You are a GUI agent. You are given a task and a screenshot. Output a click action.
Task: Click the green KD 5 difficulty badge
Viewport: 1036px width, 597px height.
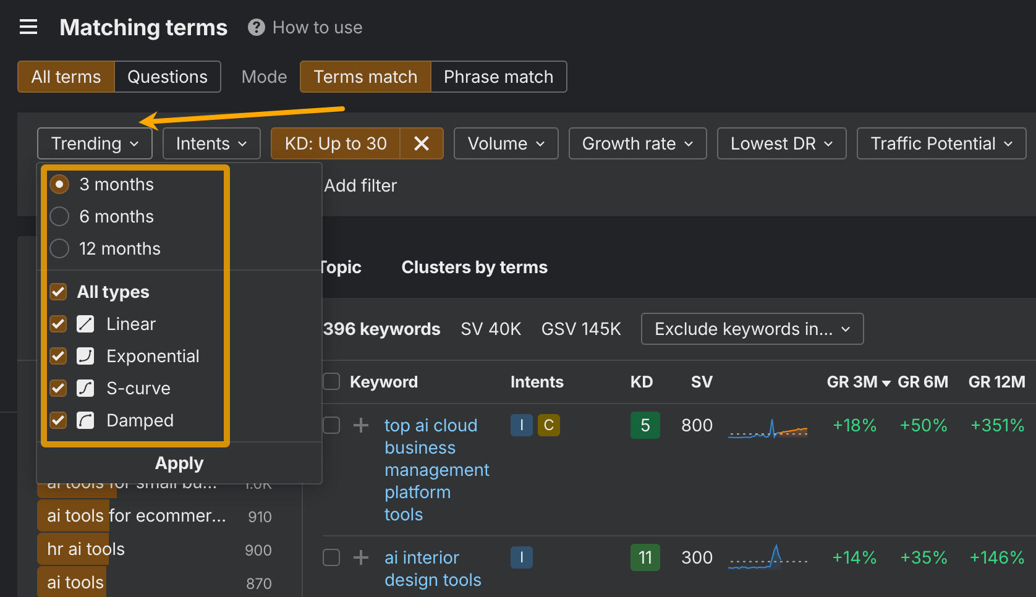click(x=645, y=425)
